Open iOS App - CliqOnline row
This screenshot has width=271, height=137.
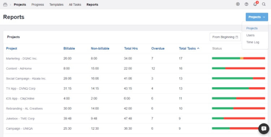pos(135,98)
